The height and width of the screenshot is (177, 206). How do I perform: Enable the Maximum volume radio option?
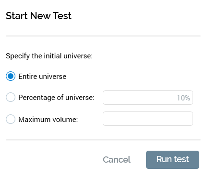click(x=11, y=119)
